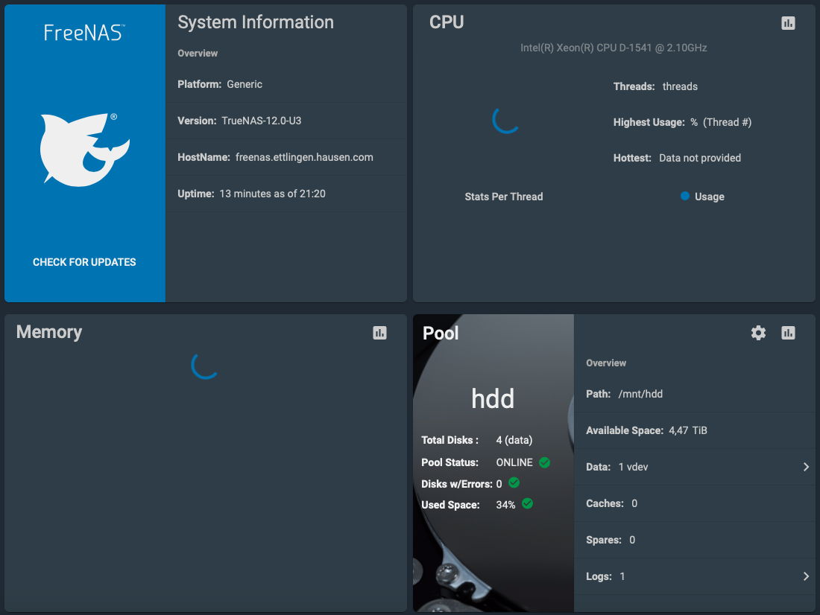
Task: Click the hdd pool name
Action: click(493, 399)
